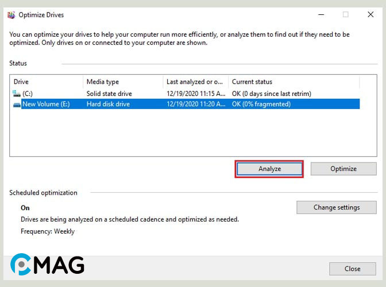Select the New Volume (E:) drive icon

(17, 105)
